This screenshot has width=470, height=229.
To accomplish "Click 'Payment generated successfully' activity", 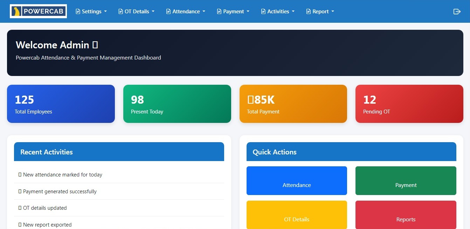I will click(x=119, y=192).
